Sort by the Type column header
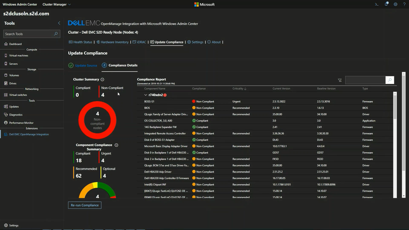Image resolution: width=409 pixels, height=230 pixels. [365, 89]
